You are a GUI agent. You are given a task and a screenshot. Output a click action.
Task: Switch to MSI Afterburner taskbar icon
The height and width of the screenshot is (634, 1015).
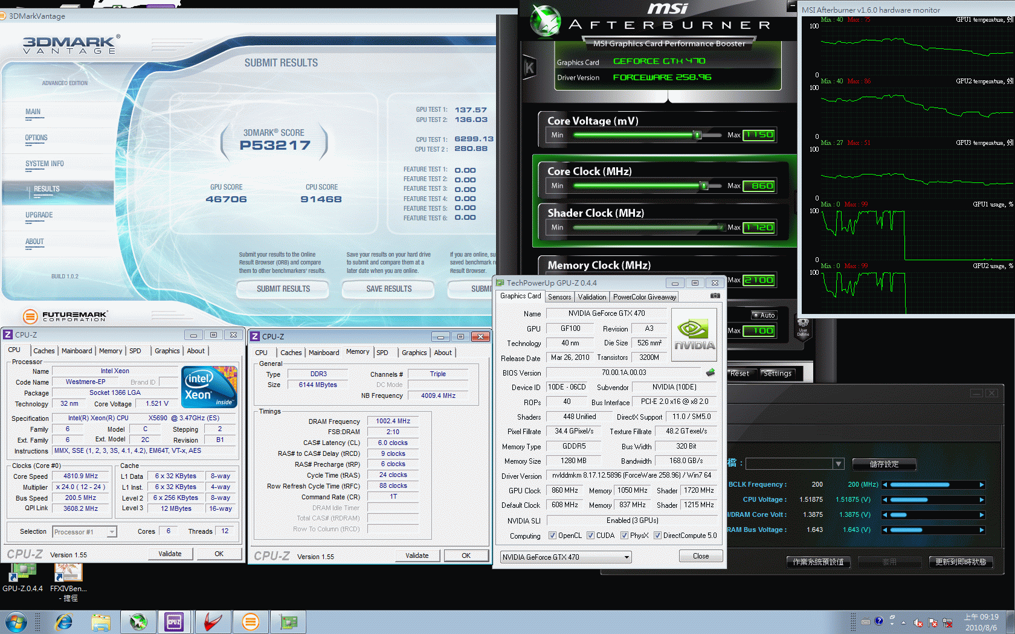[138, 622]
